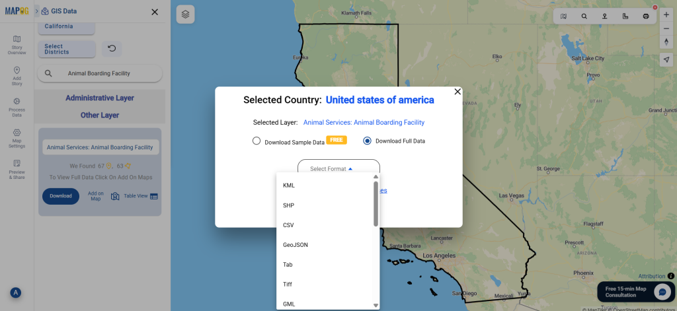Viewport: 677px width, 311px height.
Task: Select Download Full Data radio button
Action: tap(367, 141)
